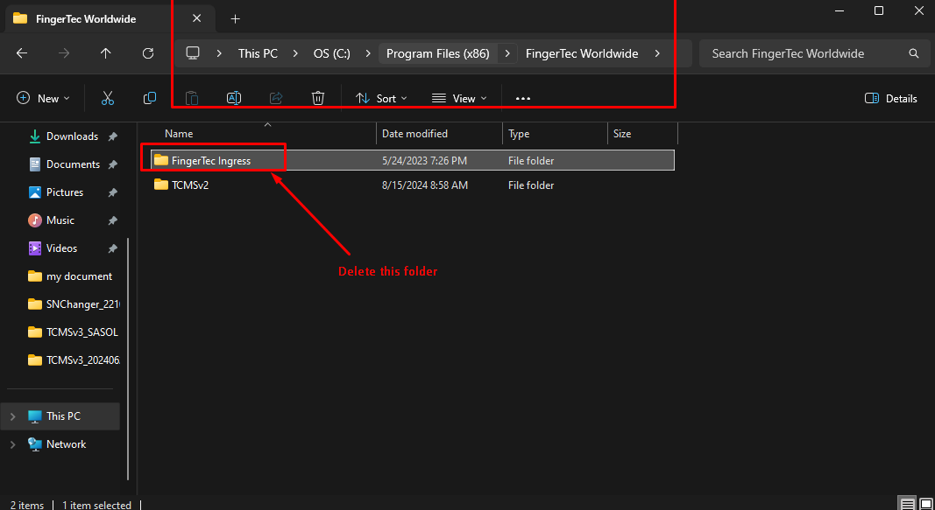Expand chevron after OS (C:) breadcrumb

pos(369,53)
